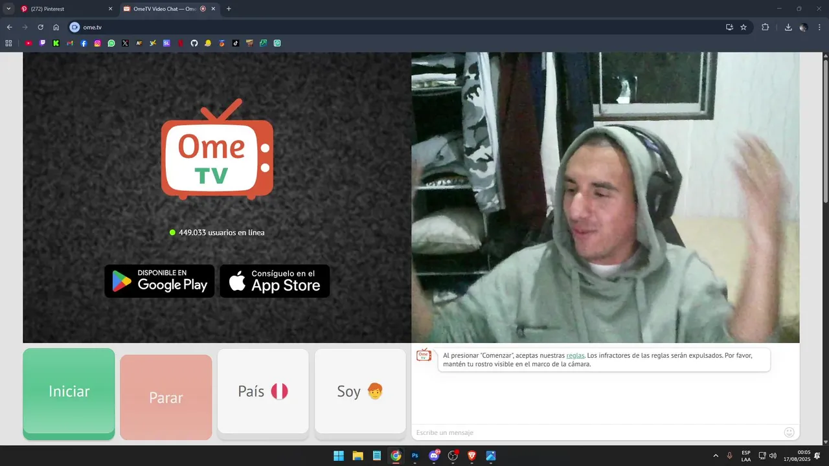Open the Chrome profile avatar
The image size is (829, 466).
[x=804, y=27]
